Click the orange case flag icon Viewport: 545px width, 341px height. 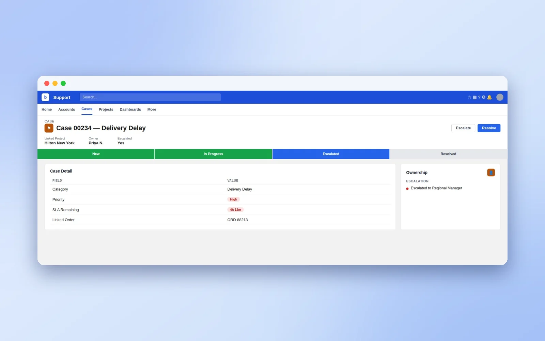(49, 128)
